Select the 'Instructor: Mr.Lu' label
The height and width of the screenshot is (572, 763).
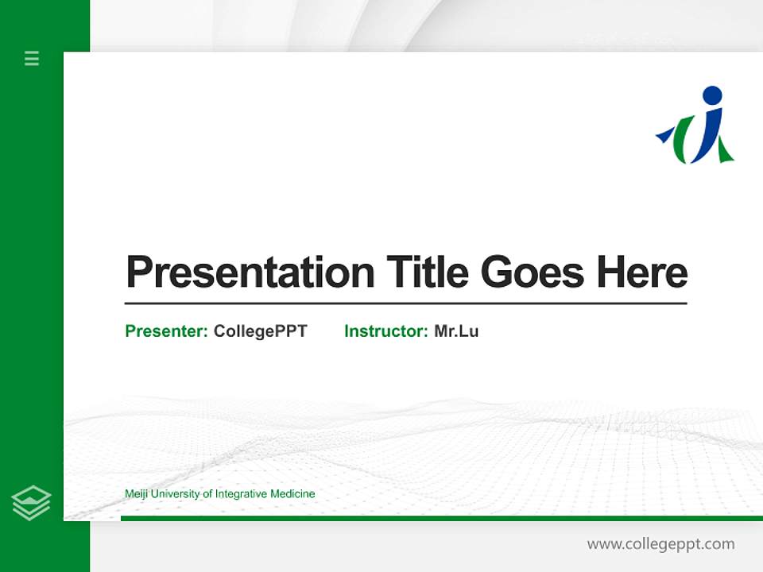tap(411, 331)
